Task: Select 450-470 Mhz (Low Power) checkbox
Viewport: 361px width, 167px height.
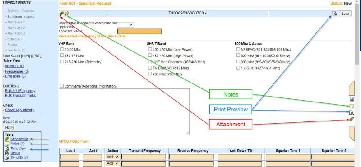Action: click(x=150, y=49)
